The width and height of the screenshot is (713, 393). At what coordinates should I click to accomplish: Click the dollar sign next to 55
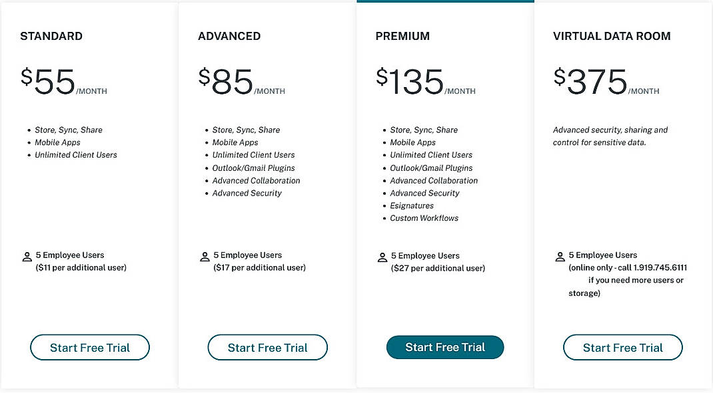coord(26,75)
